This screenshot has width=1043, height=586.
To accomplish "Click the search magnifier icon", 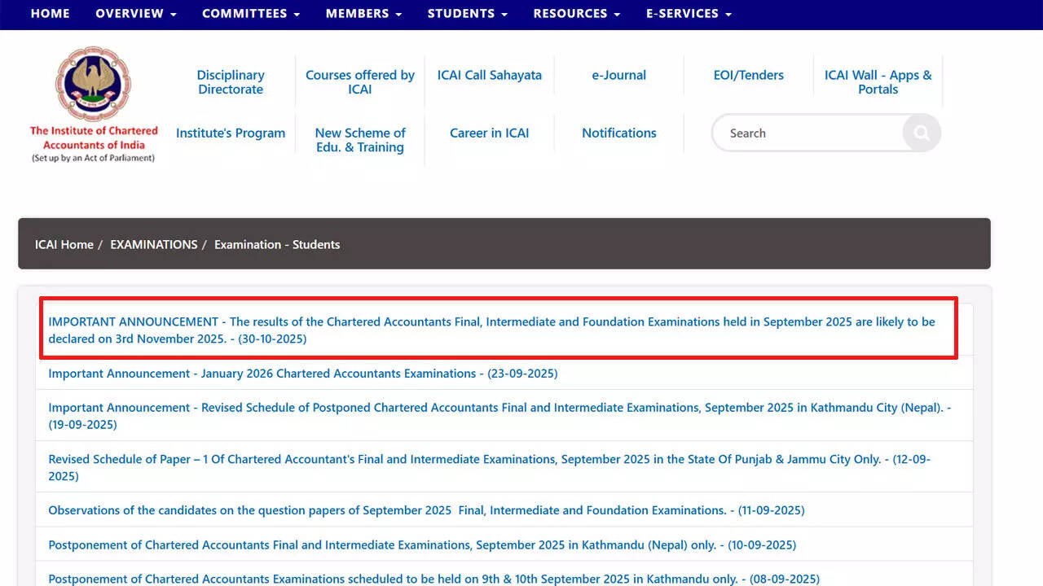I will [x=921, y=133].
